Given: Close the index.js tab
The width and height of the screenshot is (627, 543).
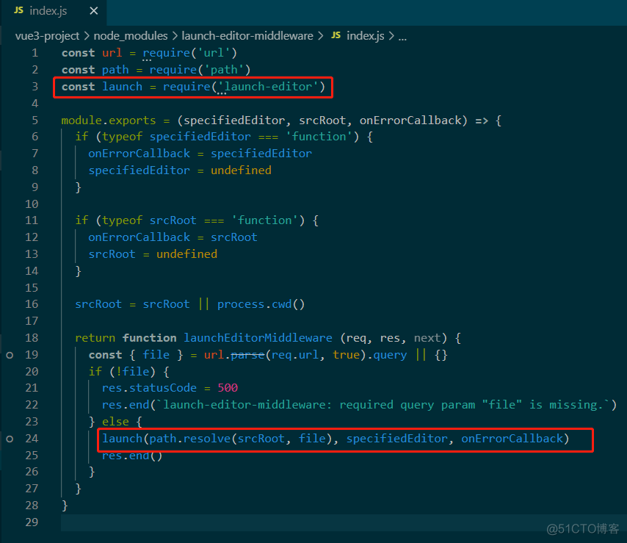Looking at the screenshot, I should (93, 12).
